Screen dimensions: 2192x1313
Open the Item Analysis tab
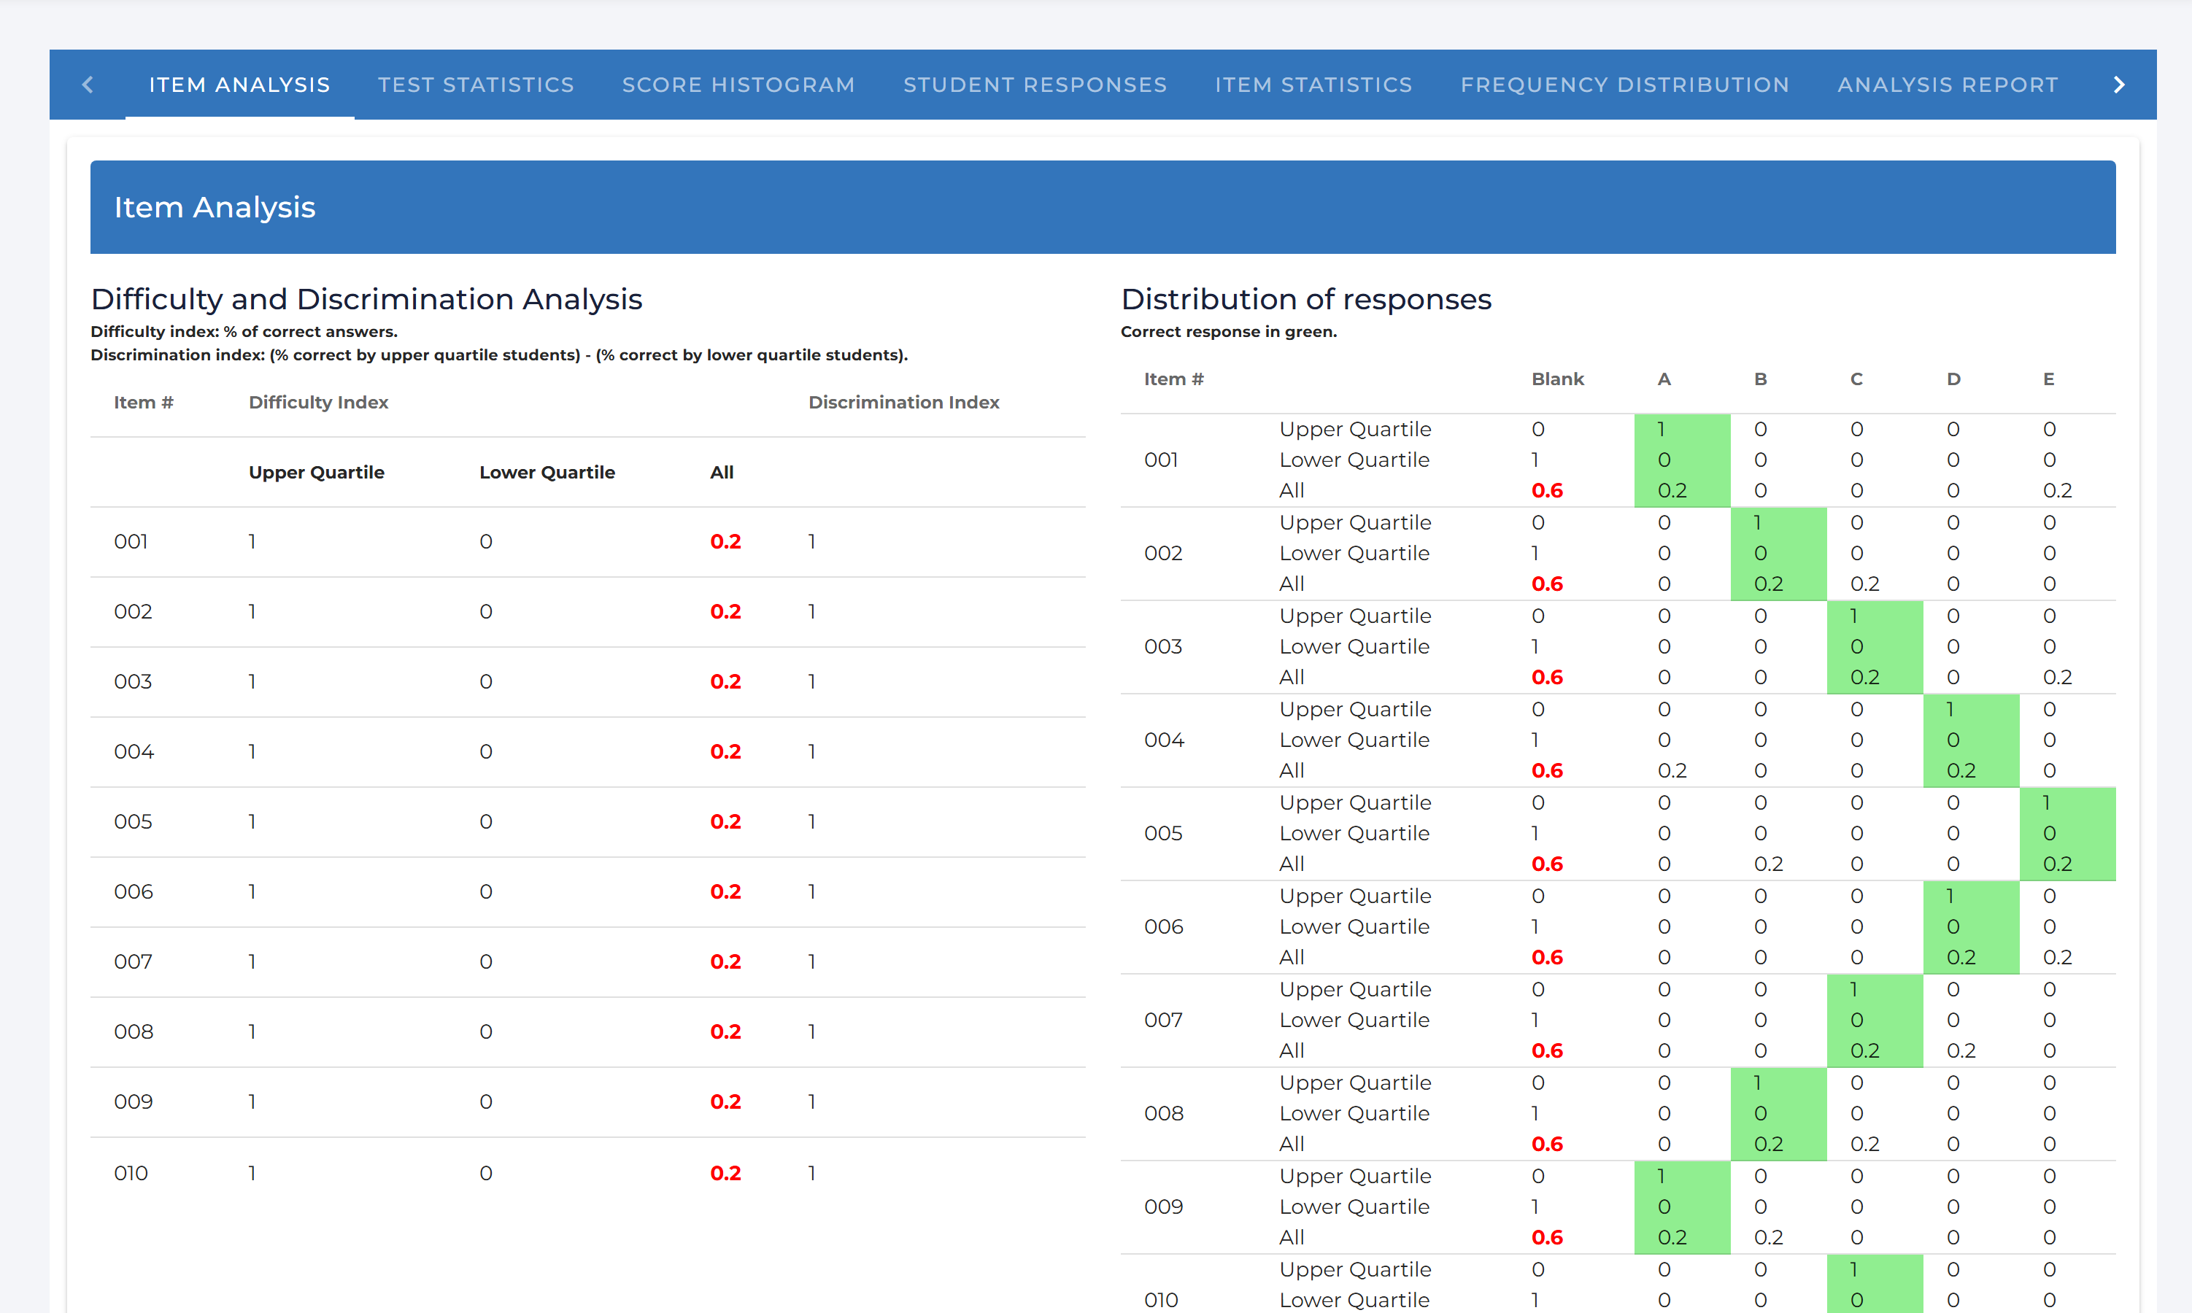pos(240,85)
